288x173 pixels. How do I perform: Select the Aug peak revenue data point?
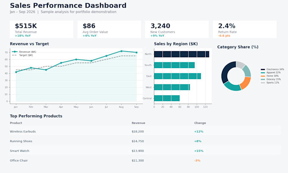[x=122, y=51]
